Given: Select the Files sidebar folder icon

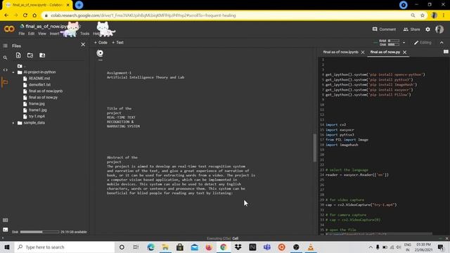Looking at the screenshot, I should (5, 82).
